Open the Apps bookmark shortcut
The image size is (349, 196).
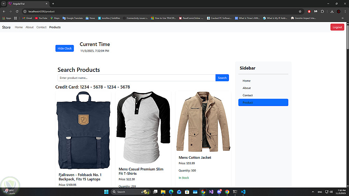[x=7, y=18]
